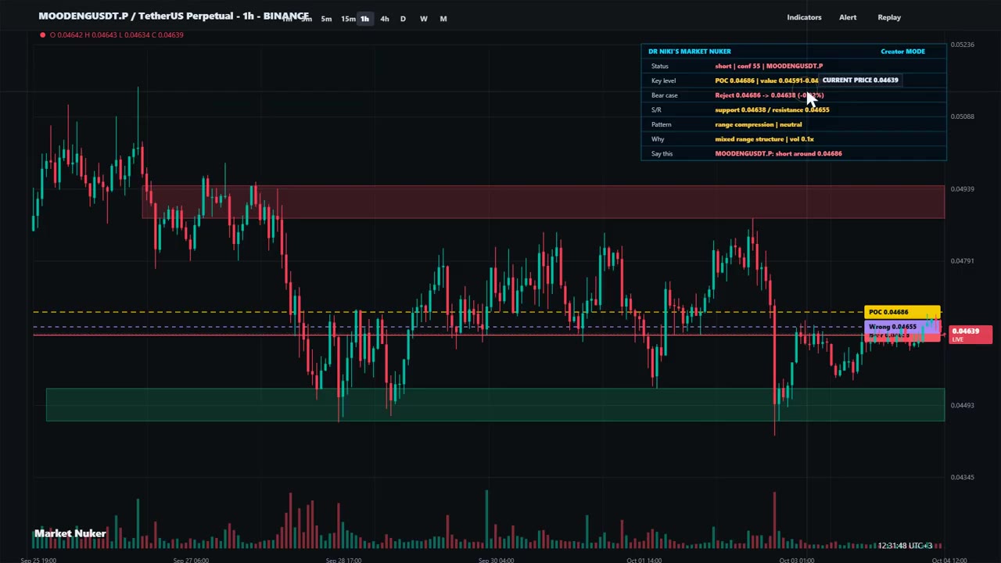Click the red OHLC status dot
Viewport: 1001px width, 563px height.
click(42, 35)
